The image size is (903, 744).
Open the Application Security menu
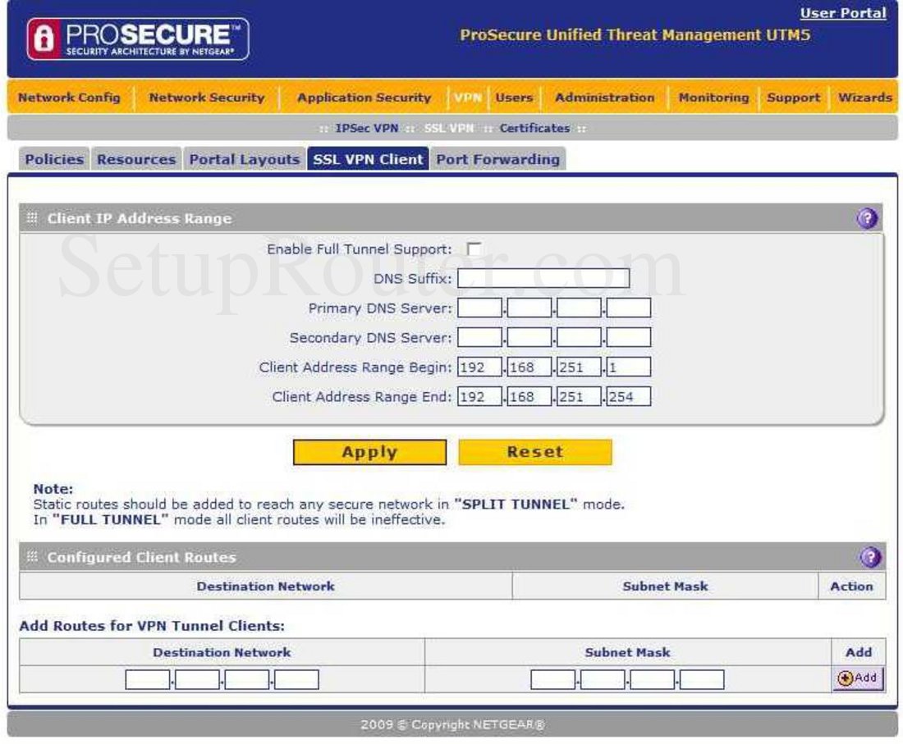coord(364,98)
